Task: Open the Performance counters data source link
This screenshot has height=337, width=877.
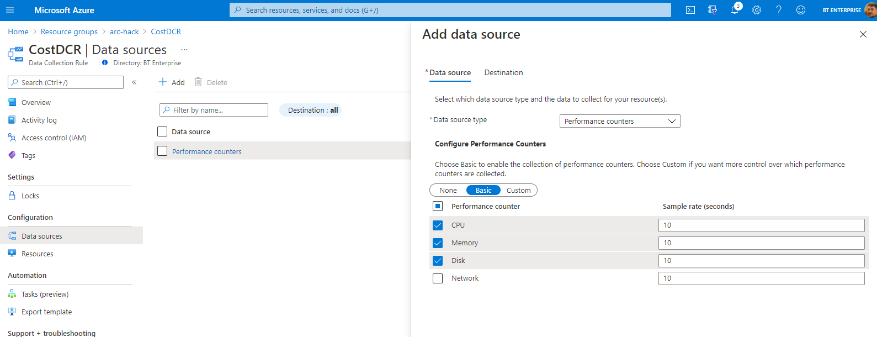Action: point(206,151)
